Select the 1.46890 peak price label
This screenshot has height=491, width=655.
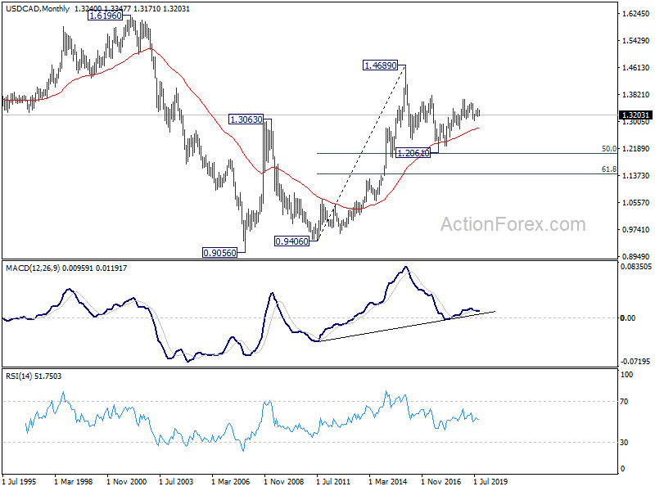coord(380,65)
